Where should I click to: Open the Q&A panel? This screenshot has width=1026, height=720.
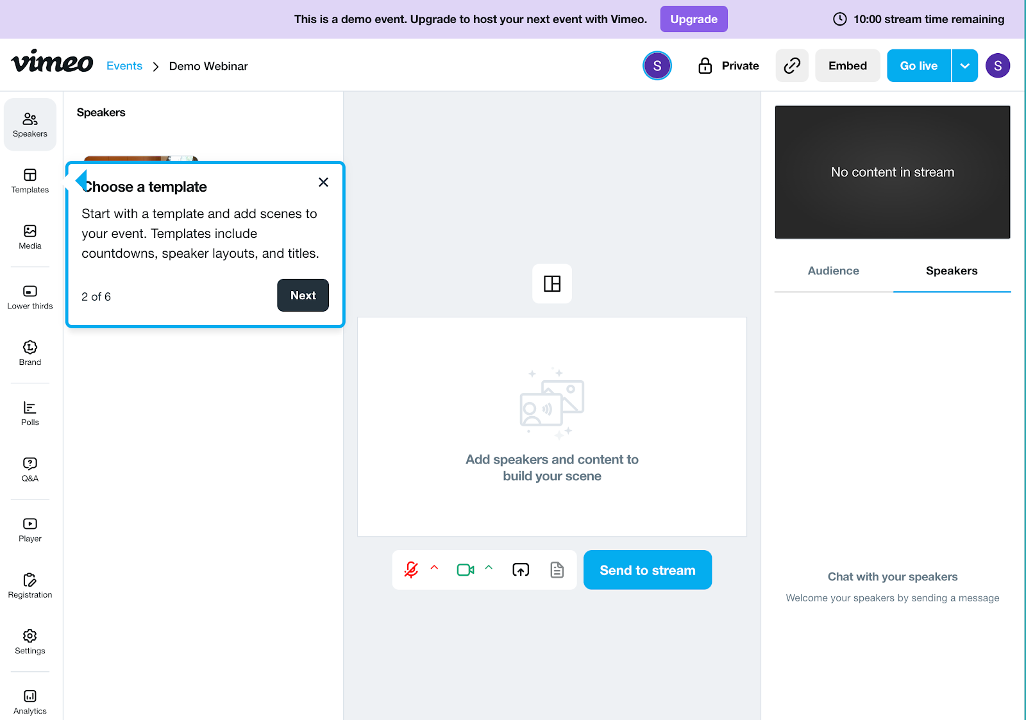point(29,469)
